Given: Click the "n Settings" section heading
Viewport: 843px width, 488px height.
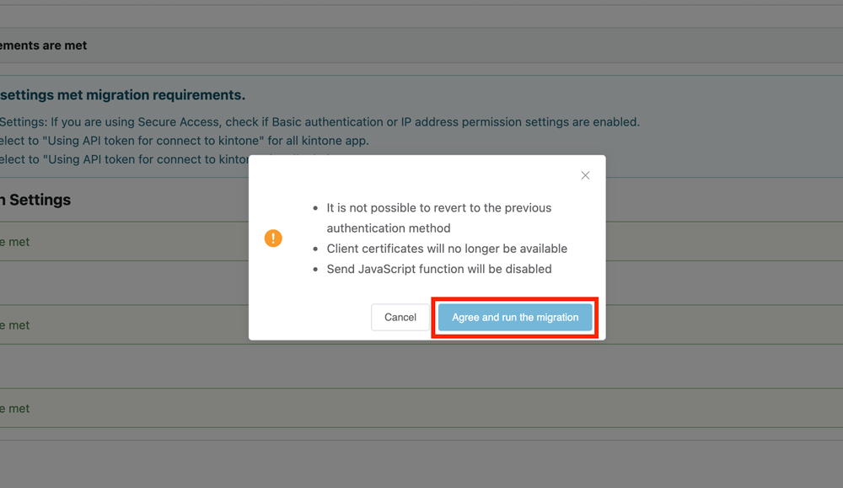Looking at the screenshot, I should (x=35, y=200).
